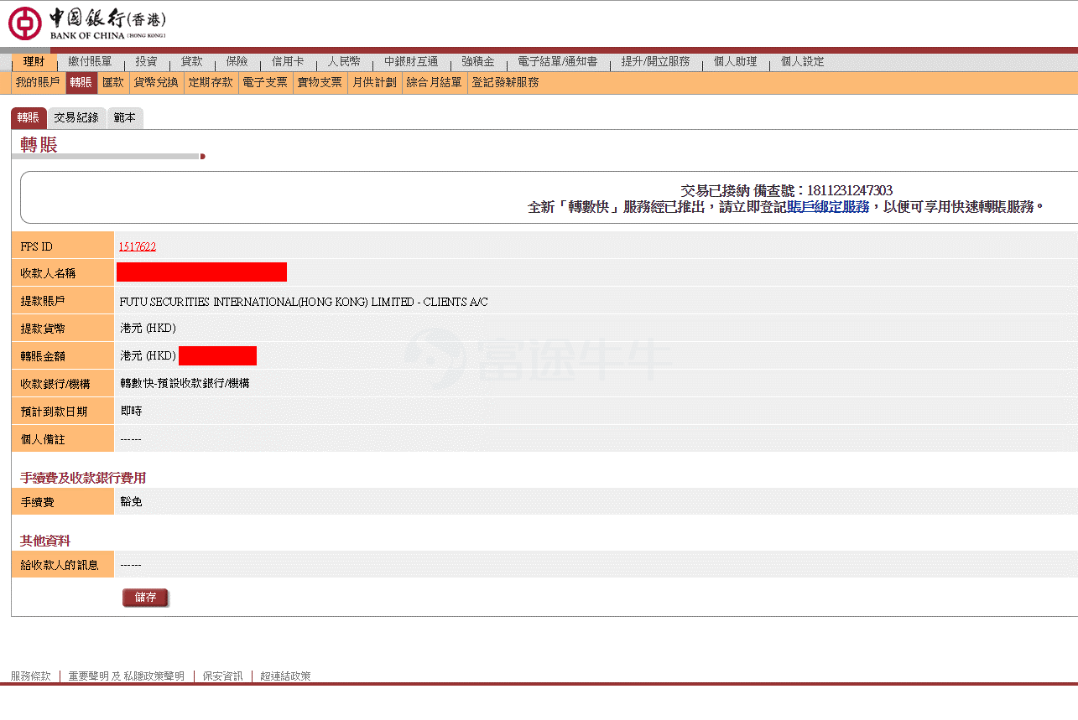This screenshot has width=1078, height=720.
Task: Go to 我的賬戶 submenu
Action: pyautogui.click(x=38, y=82)
